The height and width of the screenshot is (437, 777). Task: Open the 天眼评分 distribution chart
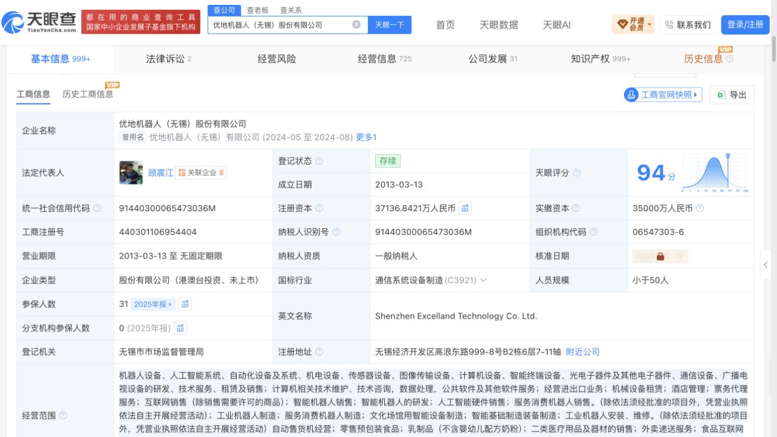point(714,173)
